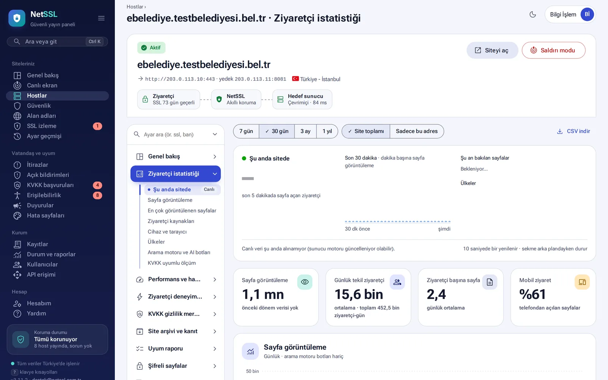The image size is (608, 380).
Task: Go to Hostlar in the sidebar
Action: pos(57,96)
